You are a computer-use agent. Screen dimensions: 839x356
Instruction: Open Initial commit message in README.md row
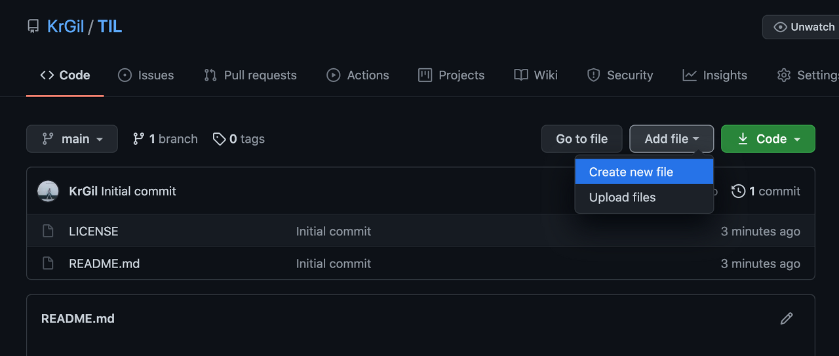coord(334,264)
